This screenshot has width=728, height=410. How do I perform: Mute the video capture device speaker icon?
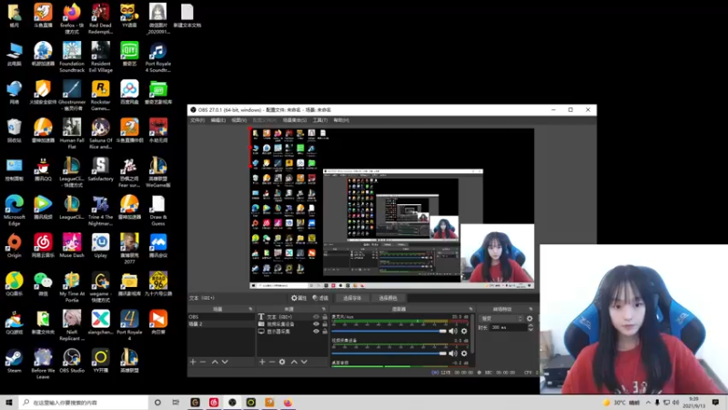(x=453, y=354)
